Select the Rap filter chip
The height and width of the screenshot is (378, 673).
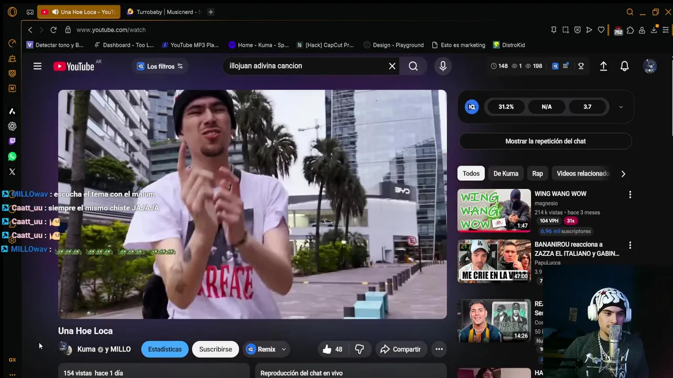coord(537,173)
